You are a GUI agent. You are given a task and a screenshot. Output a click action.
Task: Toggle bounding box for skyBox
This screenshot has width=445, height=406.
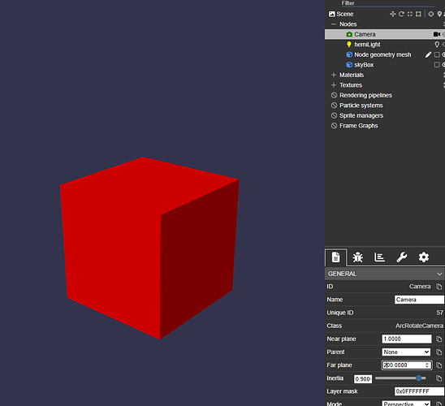(x=437, y=65)
